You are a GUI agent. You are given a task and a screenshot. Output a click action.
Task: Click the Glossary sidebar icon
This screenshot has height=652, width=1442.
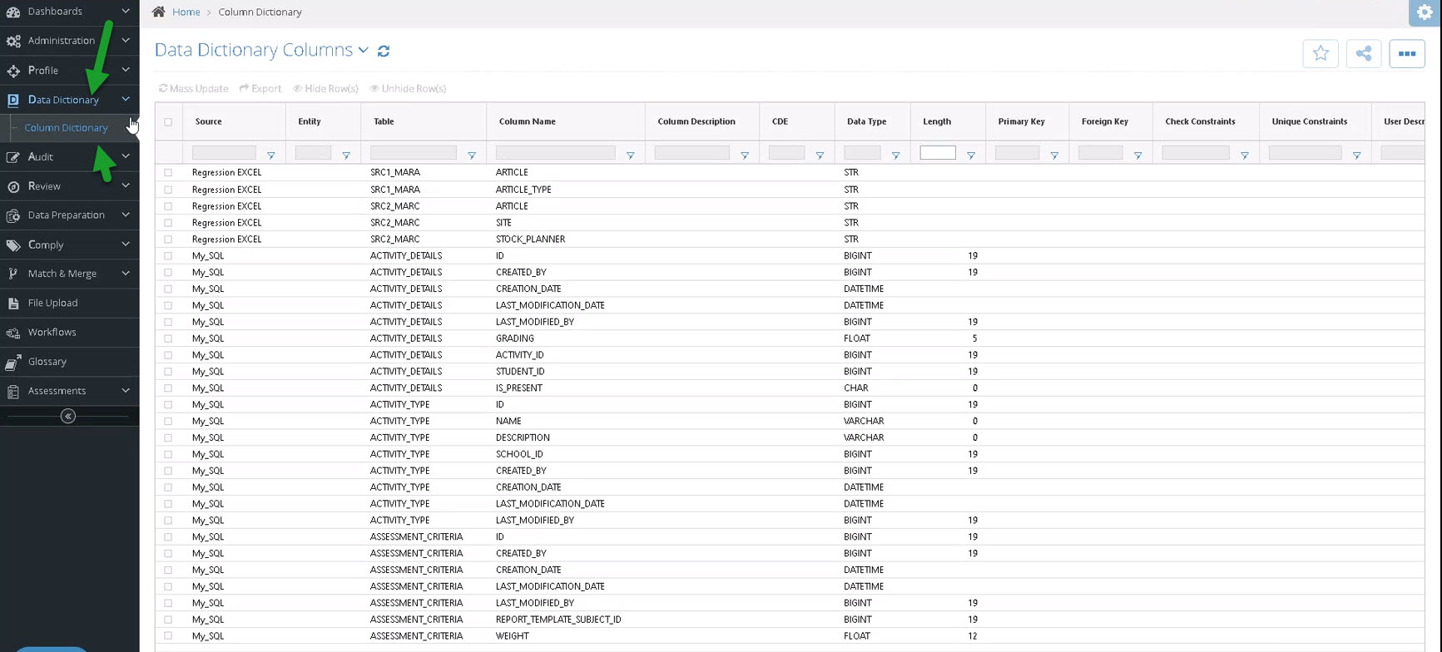(x=13, y=362)
